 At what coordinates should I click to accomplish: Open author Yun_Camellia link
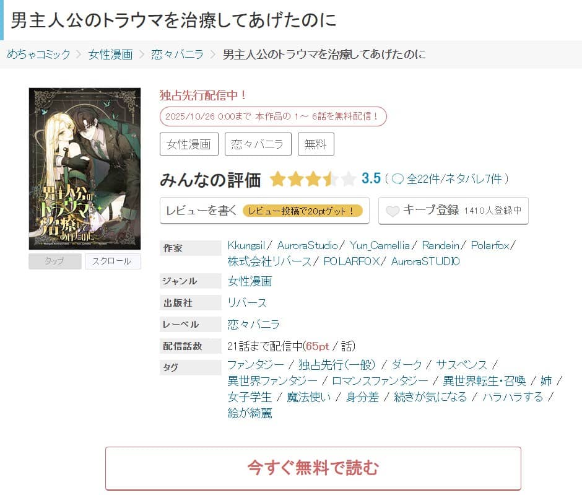(x=380, y=245)
